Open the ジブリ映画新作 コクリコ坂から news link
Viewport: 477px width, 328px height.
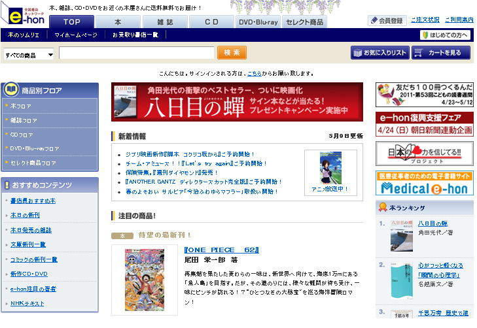click(x=190, y=154)
